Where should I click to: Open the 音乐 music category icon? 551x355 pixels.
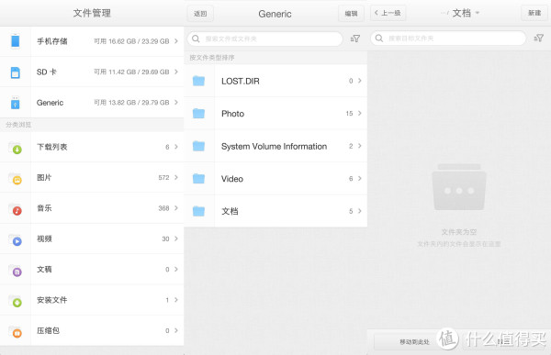(16, 209)
